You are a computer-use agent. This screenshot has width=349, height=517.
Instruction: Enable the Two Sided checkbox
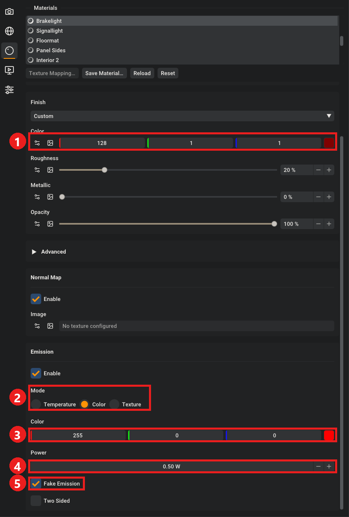(x=36, y=501)
